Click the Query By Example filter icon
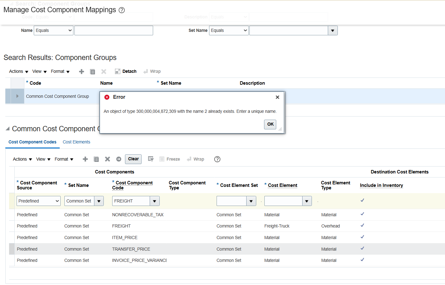The image size is (445, 285). click(151, 159)
